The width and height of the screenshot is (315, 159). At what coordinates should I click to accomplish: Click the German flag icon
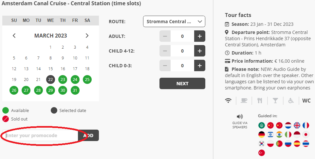coord(262,135)
